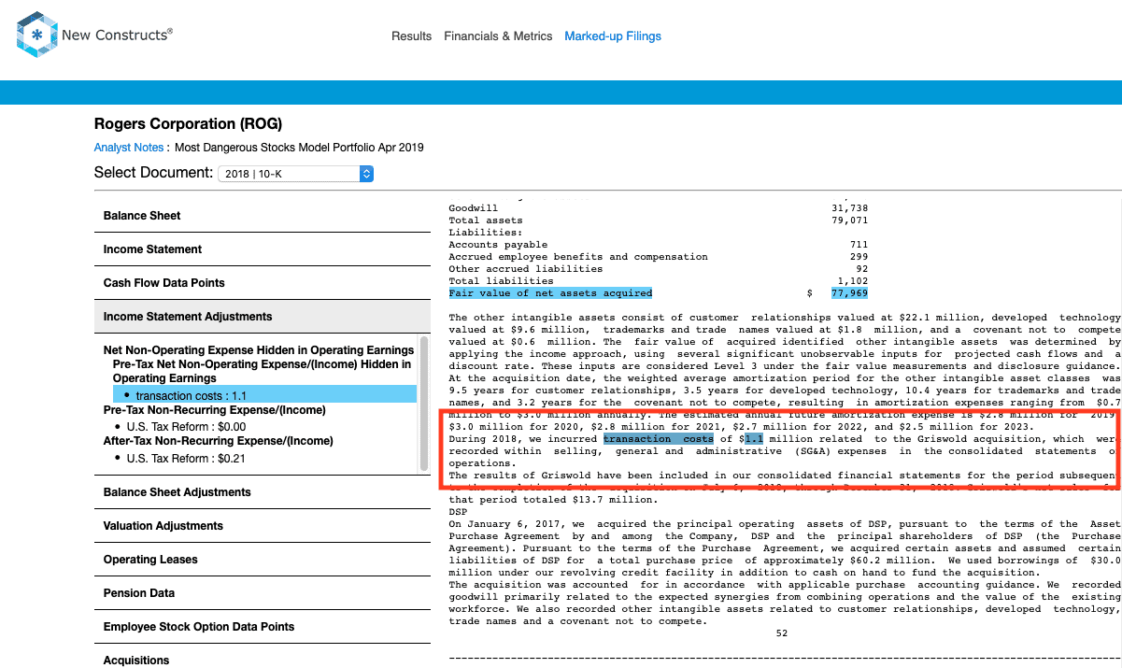Click 'Net Non-Operating Expense Hidden in Operating Earnings' heading
1122x668 pixels.
(x=259, y=350)
